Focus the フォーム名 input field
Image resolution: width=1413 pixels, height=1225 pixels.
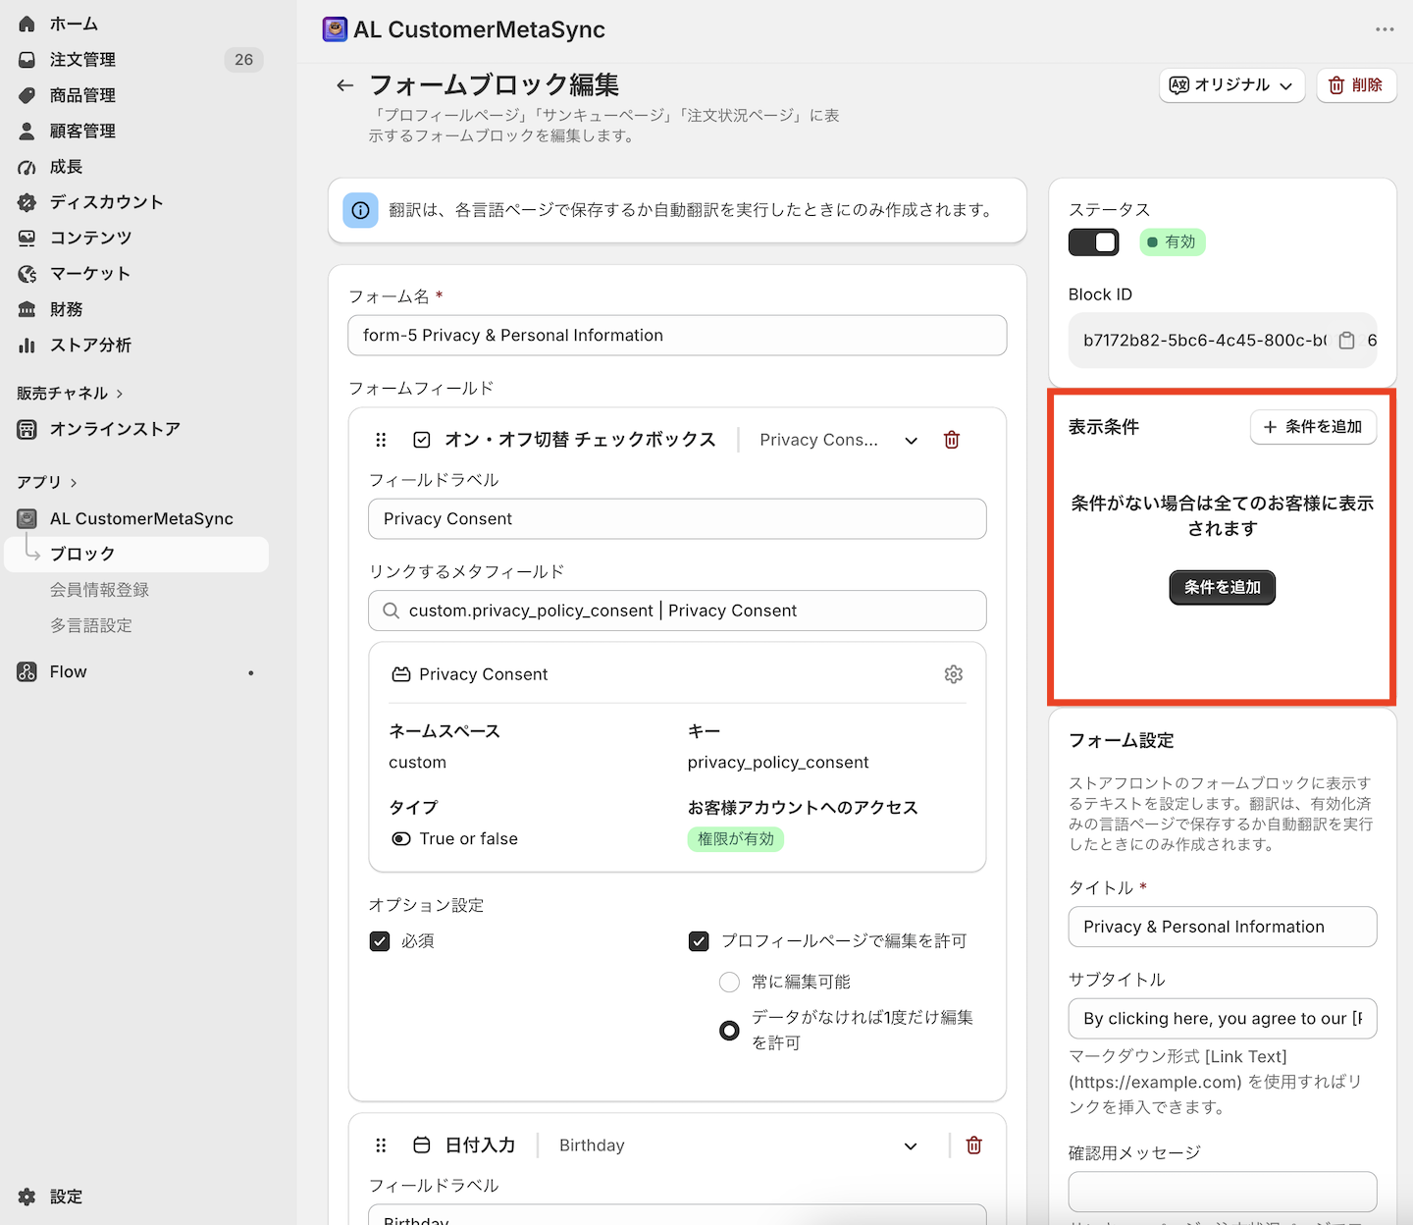pos(677,336)
